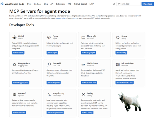Open the API navigation link
The image size is (155, 119).
(52, 4)
